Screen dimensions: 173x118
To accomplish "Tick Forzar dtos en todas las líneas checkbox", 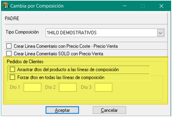I will point(12,77).
